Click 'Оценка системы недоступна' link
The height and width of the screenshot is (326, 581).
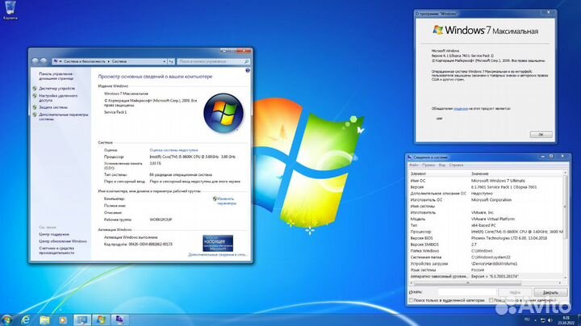pos(173,150)
